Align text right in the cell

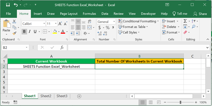pos(83,27)
